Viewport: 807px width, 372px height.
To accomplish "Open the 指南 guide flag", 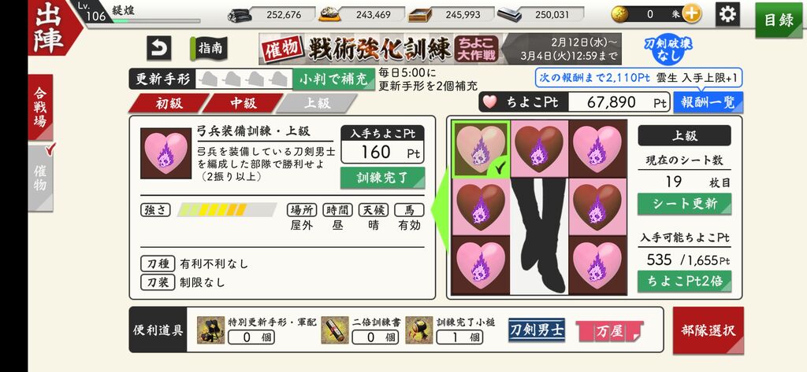I will (208, 49).
